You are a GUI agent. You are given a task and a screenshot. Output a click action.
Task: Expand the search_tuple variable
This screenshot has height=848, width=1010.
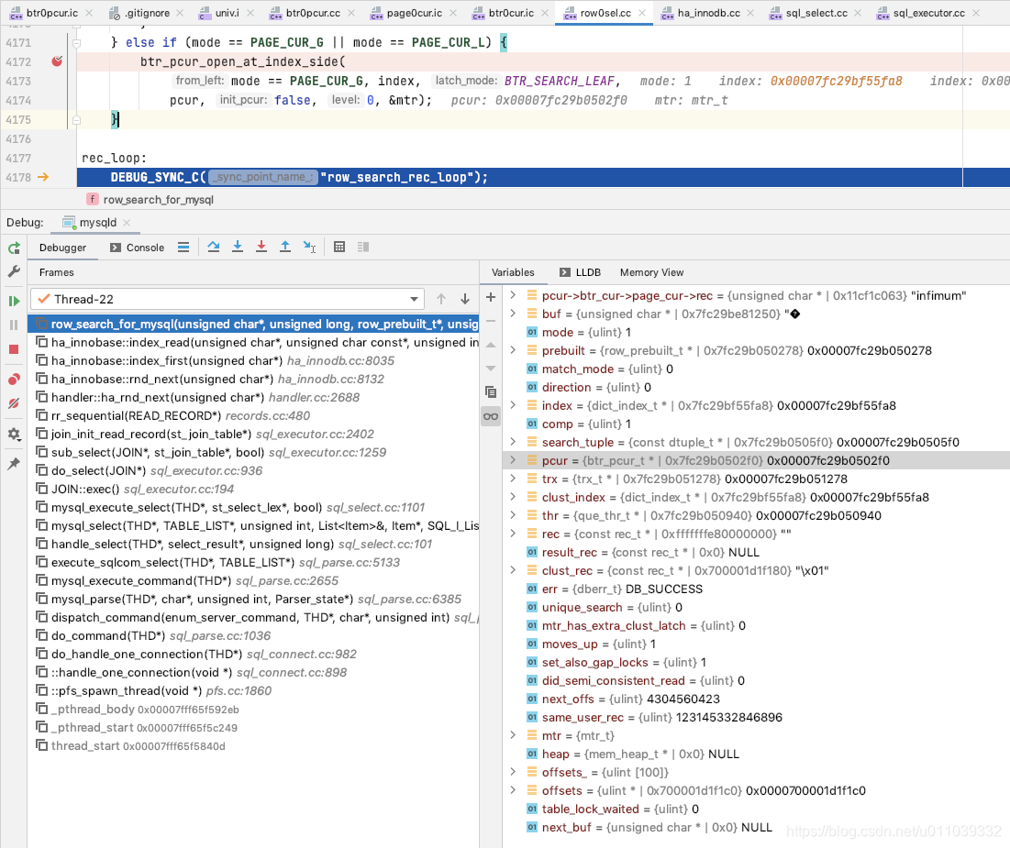(x=514, y=443)
